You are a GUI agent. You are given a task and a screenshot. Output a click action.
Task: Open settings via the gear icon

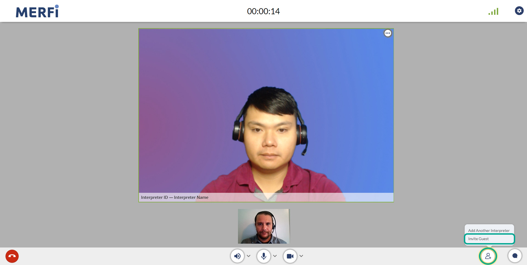[519, 11]
